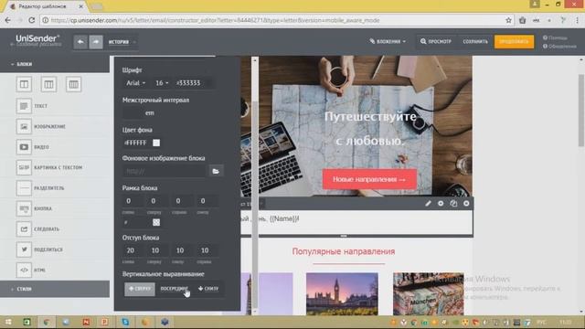Click the border color swatch
Viewport: 585px width, 329px height.
(156, 222)
